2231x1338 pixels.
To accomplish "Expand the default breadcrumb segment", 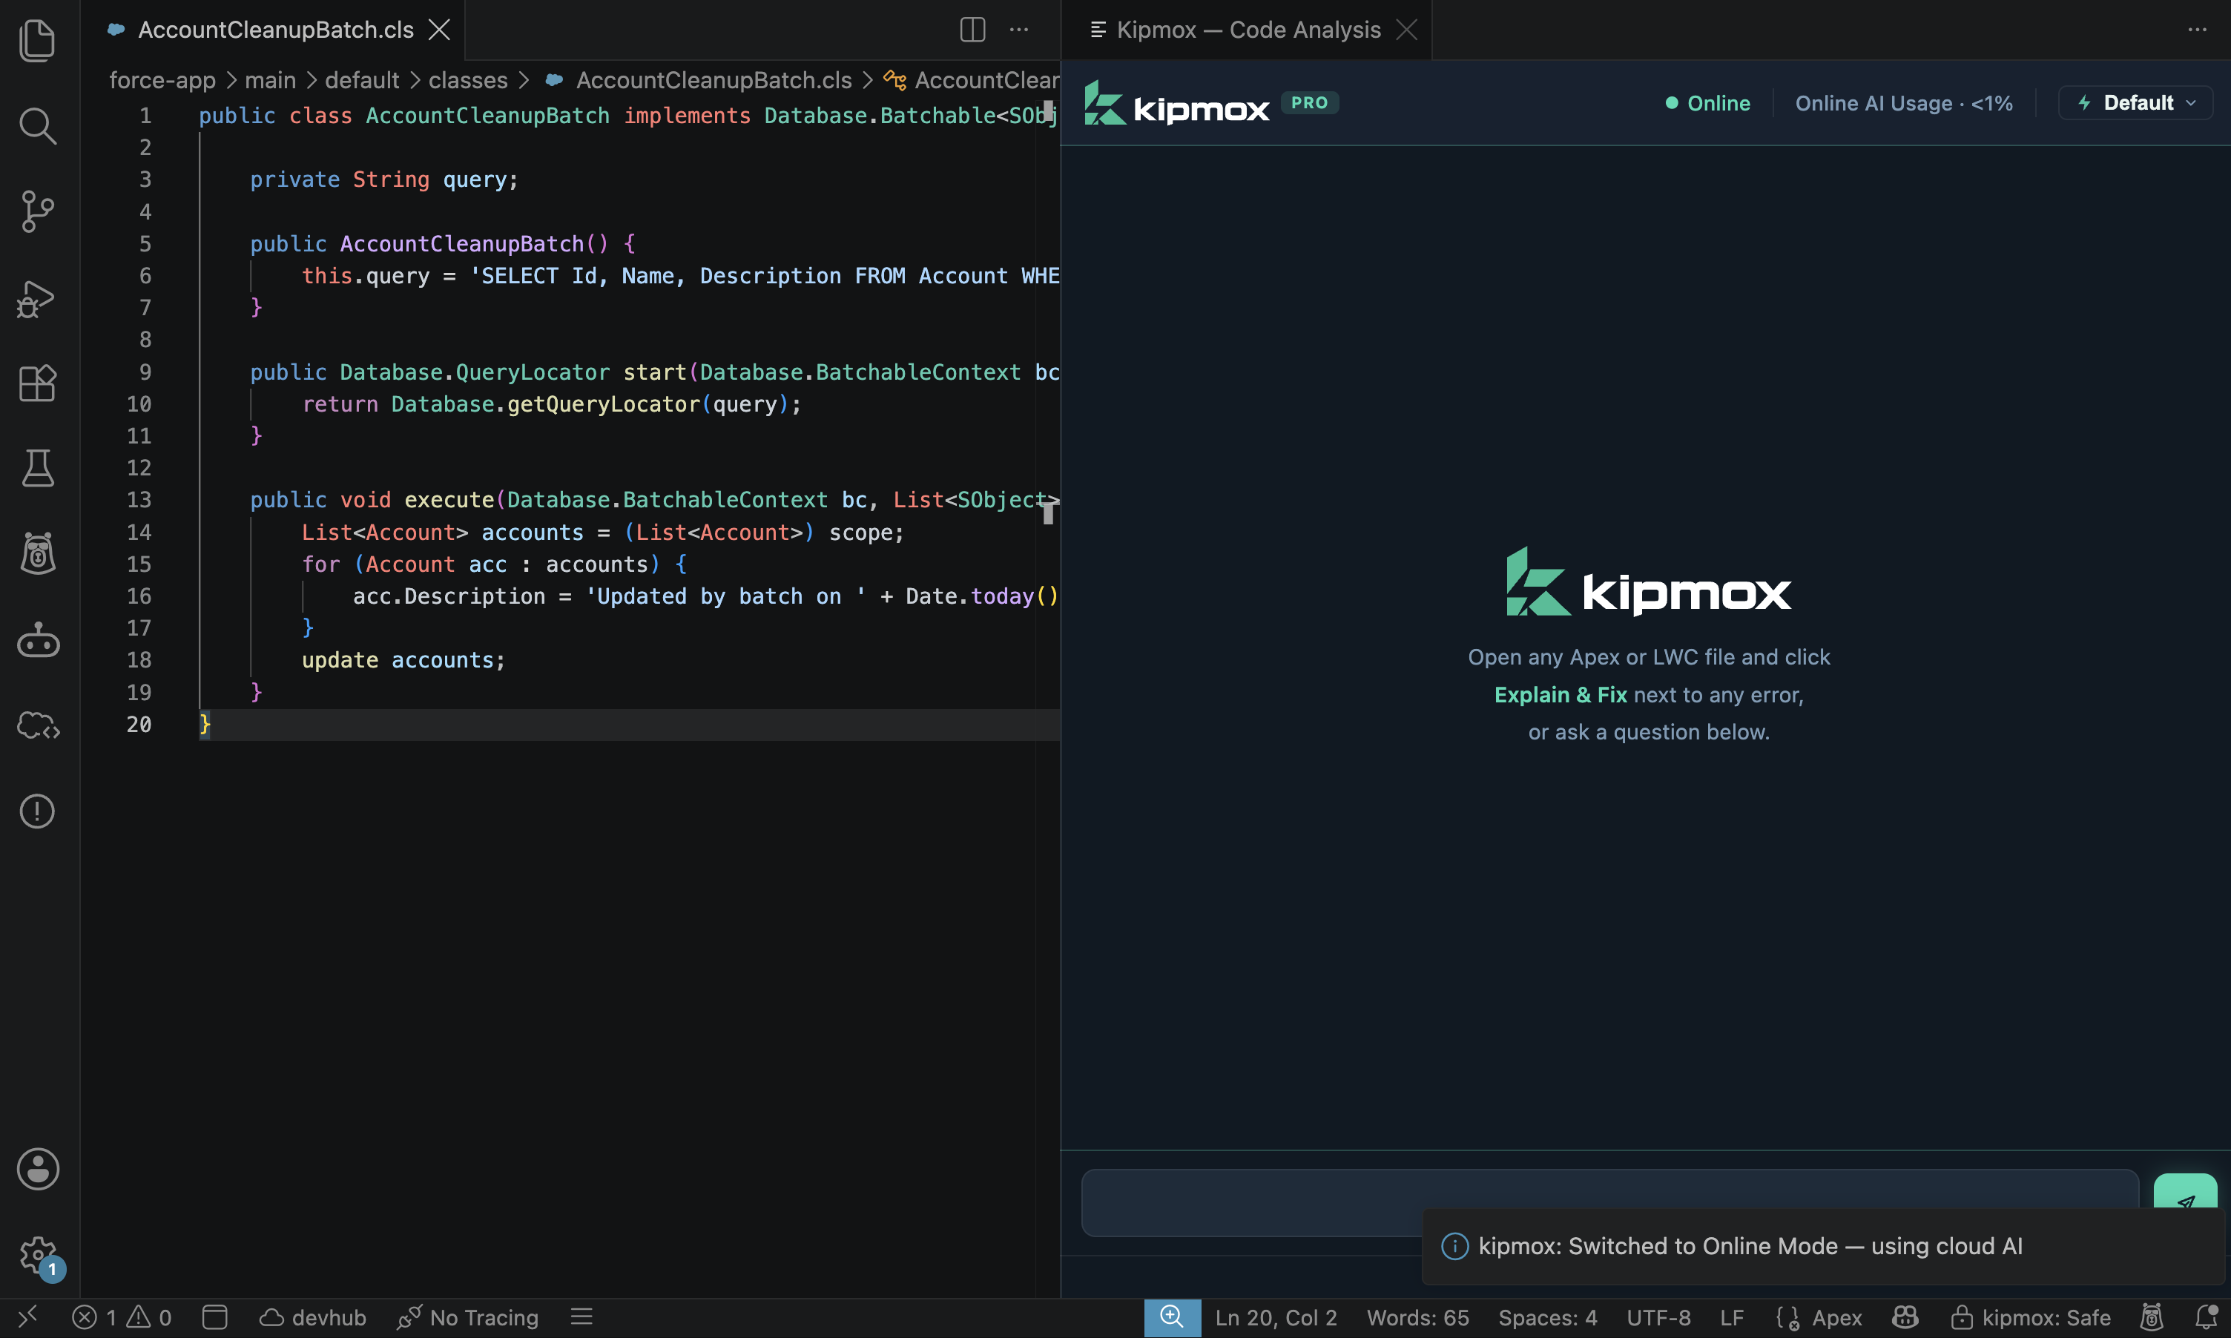I will [361, 80].
